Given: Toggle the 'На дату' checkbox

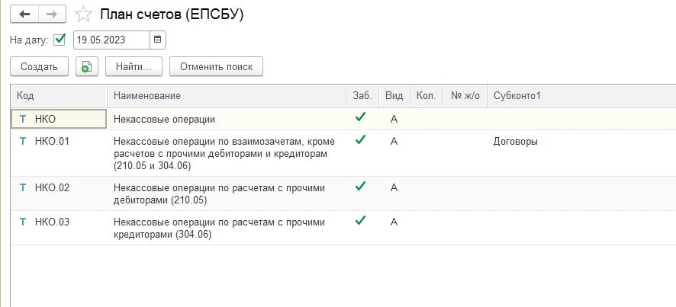Looking at the screenshot, I should (60, 40).
